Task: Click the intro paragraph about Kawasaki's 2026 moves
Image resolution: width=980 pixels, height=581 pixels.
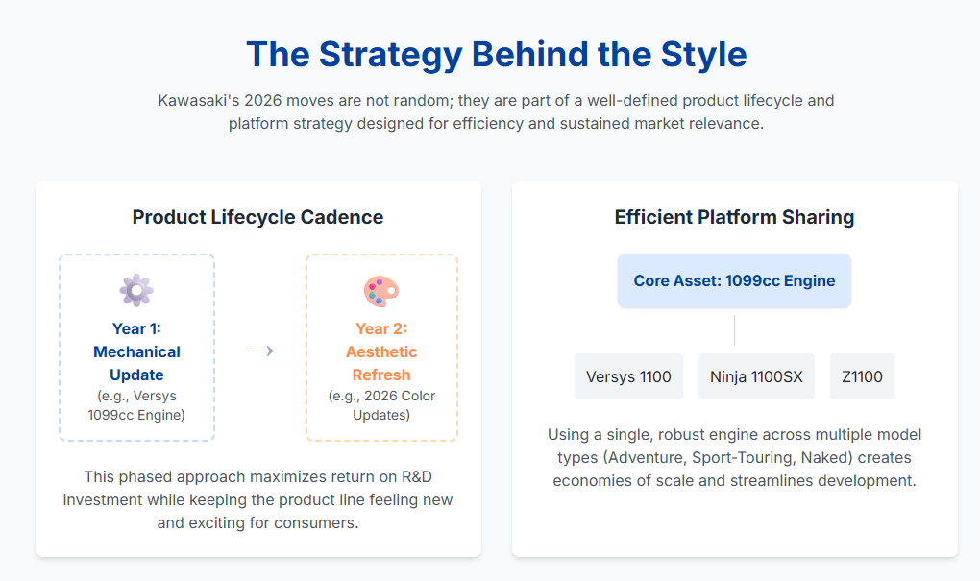Action: (x=496, y=112)
